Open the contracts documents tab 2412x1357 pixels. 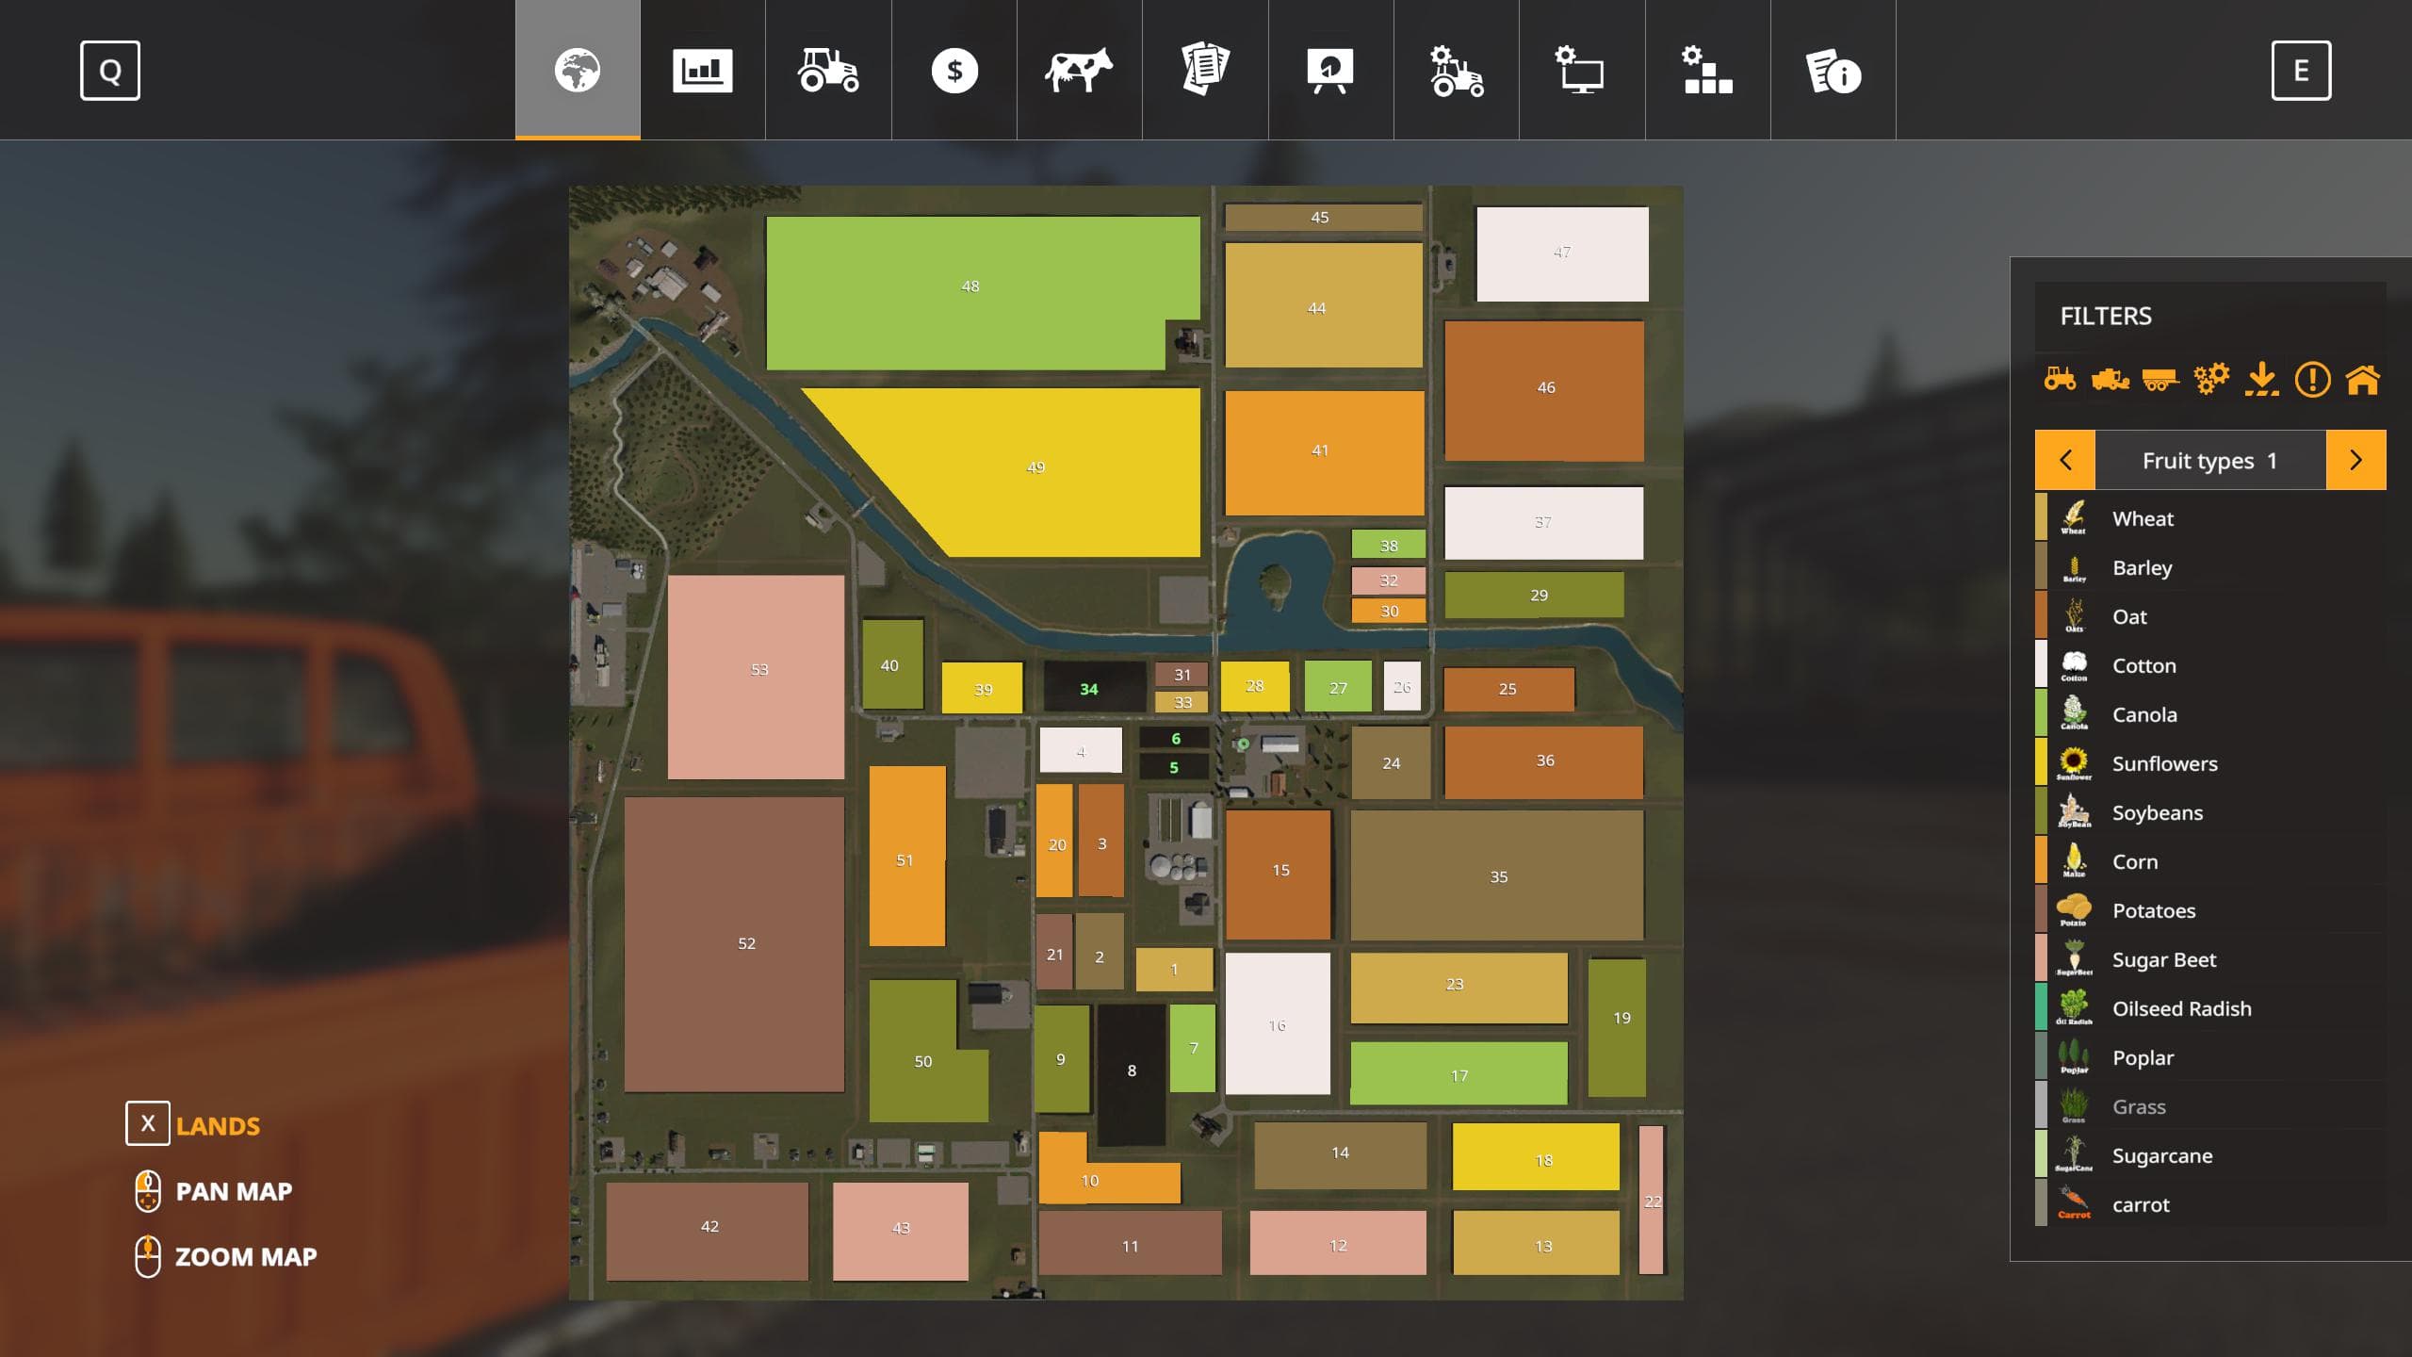click(1205, 70)
